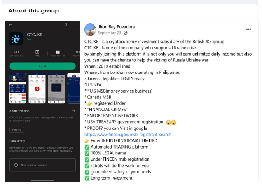Expand About this app arrow
The image size is (262, 194).
[x=73, y=111]
